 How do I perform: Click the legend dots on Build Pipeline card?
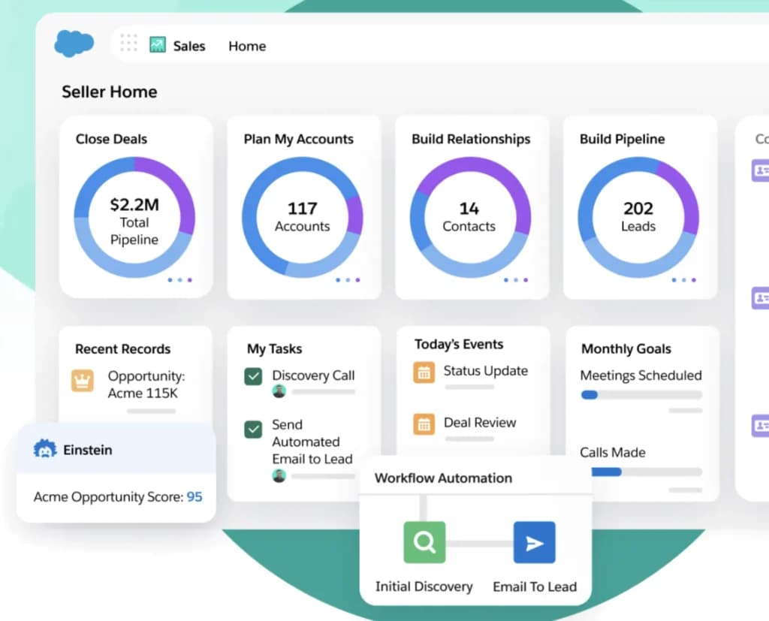pyautogui.click(x=683, y=280)
